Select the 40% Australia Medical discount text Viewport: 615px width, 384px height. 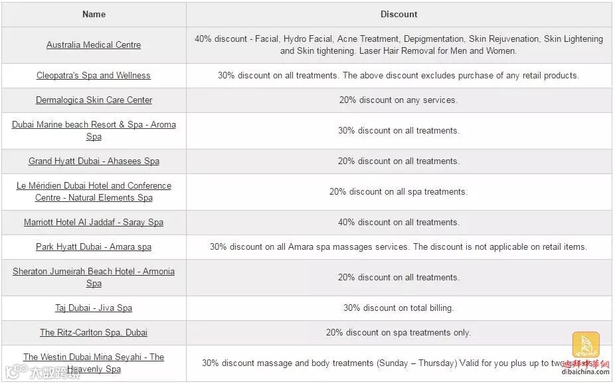pyautogui.click(x=398, y=45)
